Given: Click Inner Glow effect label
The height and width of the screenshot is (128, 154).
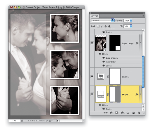Looking at the screenshot, I should 111,62.
